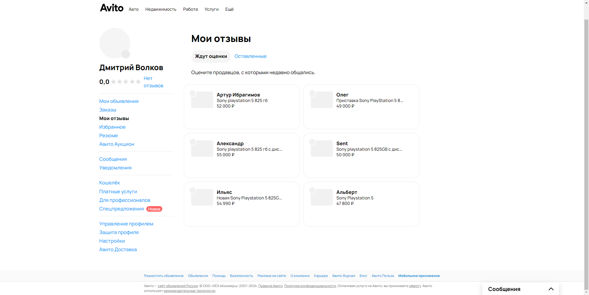Select the Ждут оценки tab

211,56
